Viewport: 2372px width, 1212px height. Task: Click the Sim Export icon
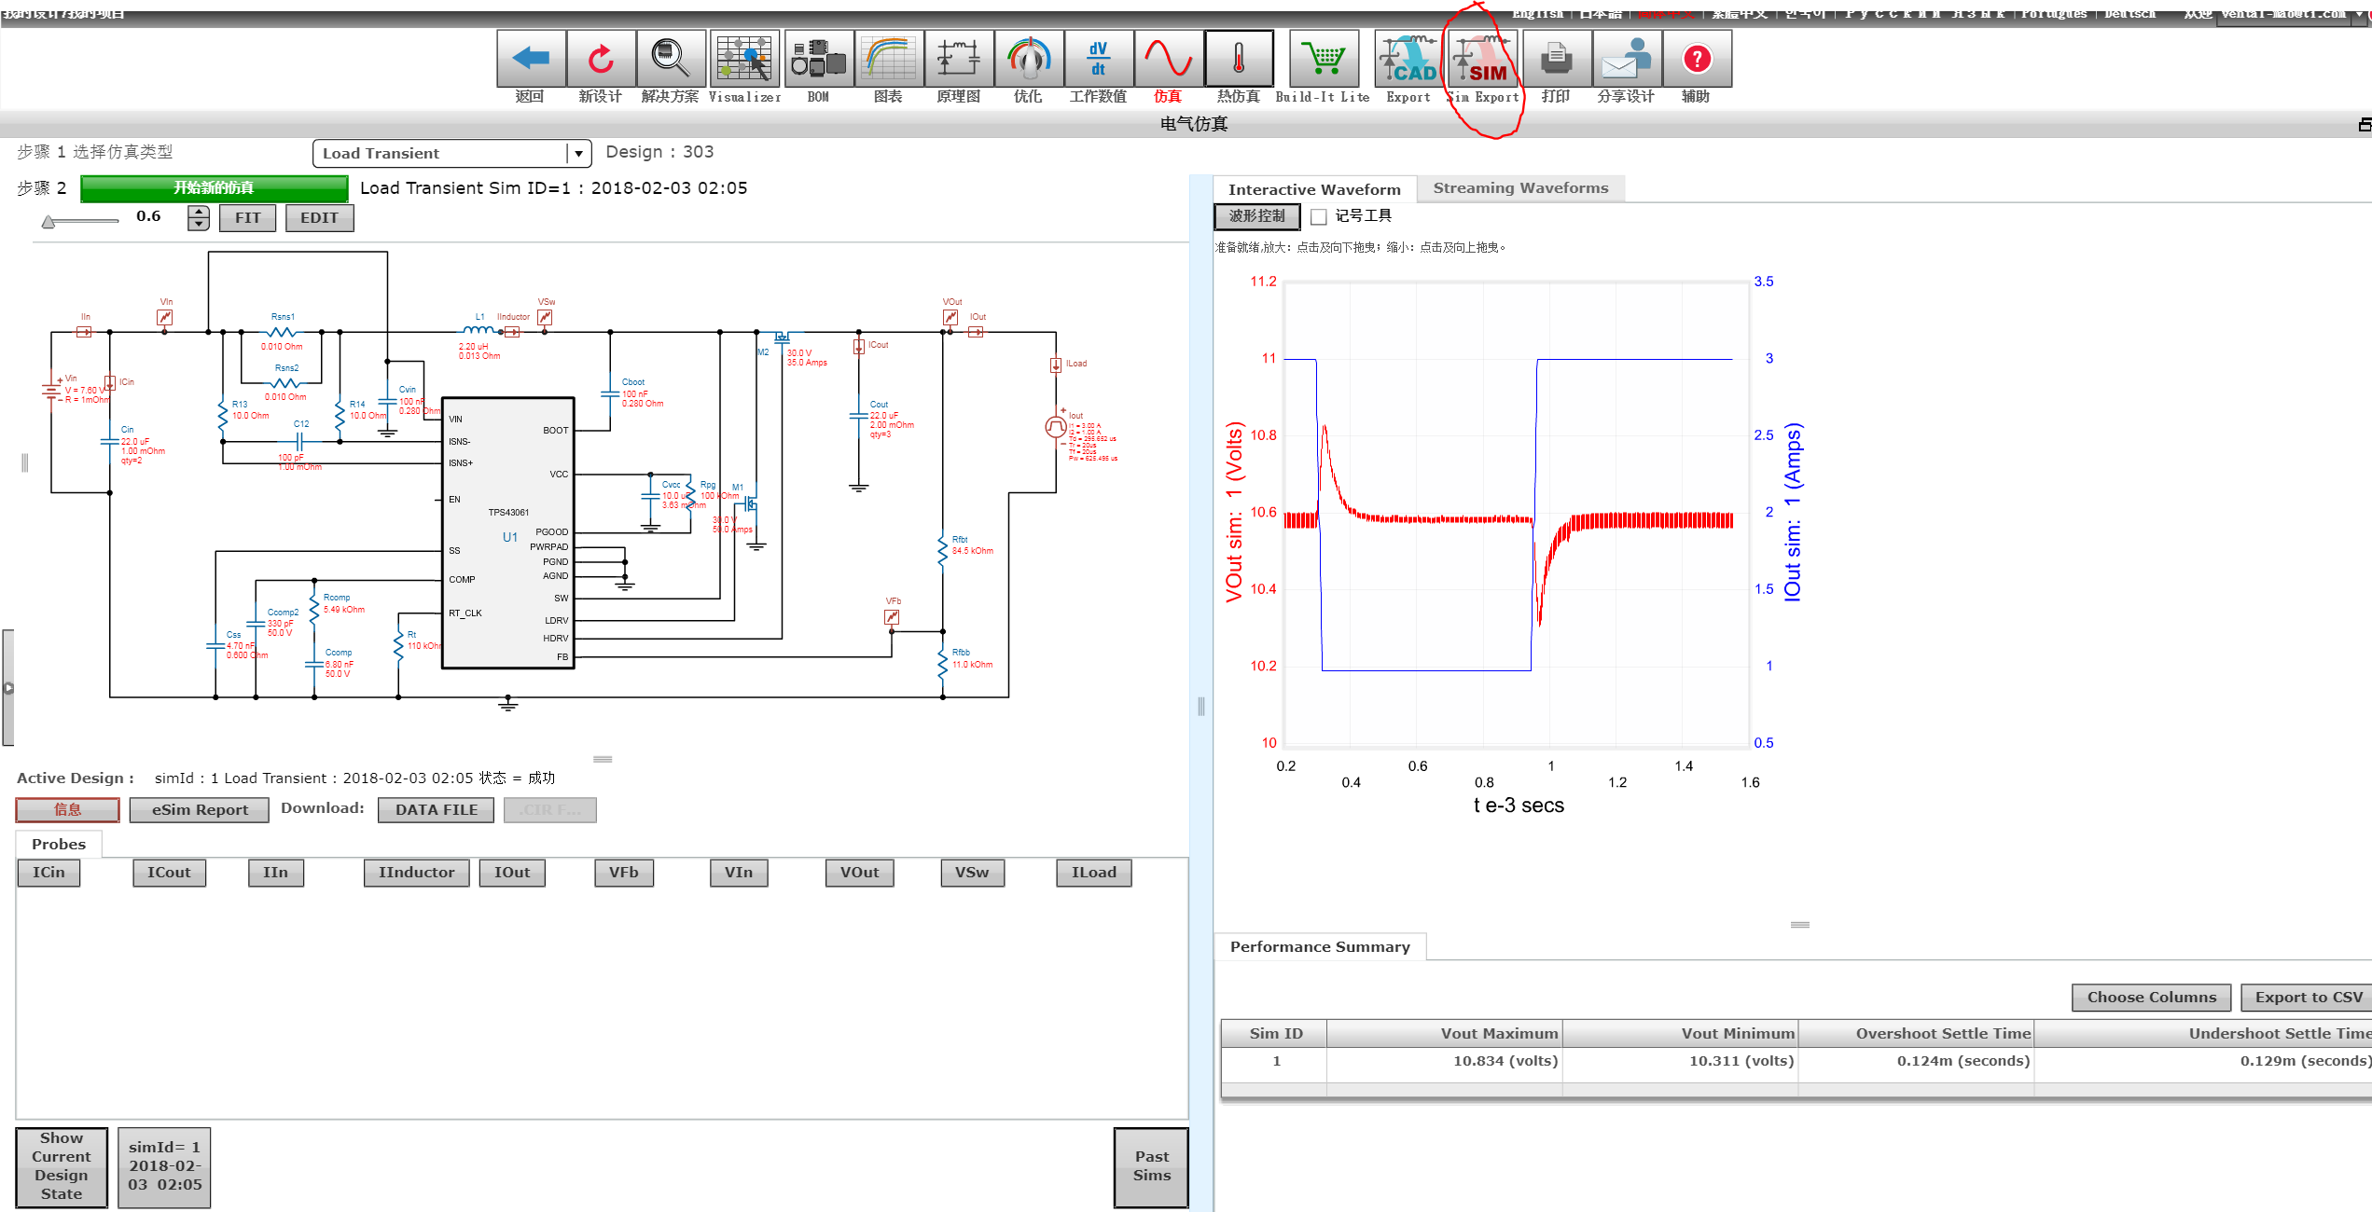pos(1483,59)
